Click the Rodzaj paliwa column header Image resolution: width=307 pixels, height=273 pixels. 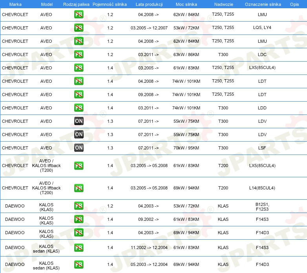pos(76,4)
